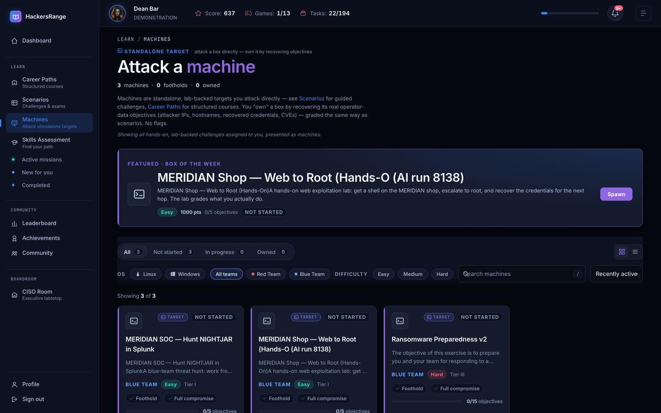This screenshot has height=413, width=661.
Task: Click TARGET badge on MERIDIAN SOC card
Action: [172, 317]
